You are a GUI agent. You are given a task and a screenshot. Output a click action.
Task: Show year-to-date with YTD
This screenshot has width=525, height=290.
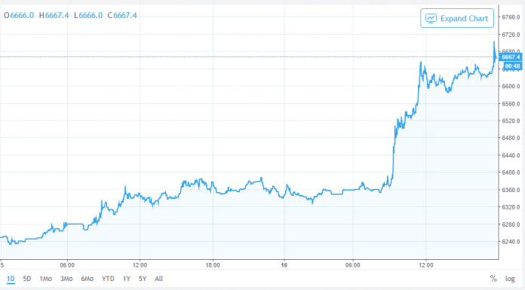(x=108, y=279)
